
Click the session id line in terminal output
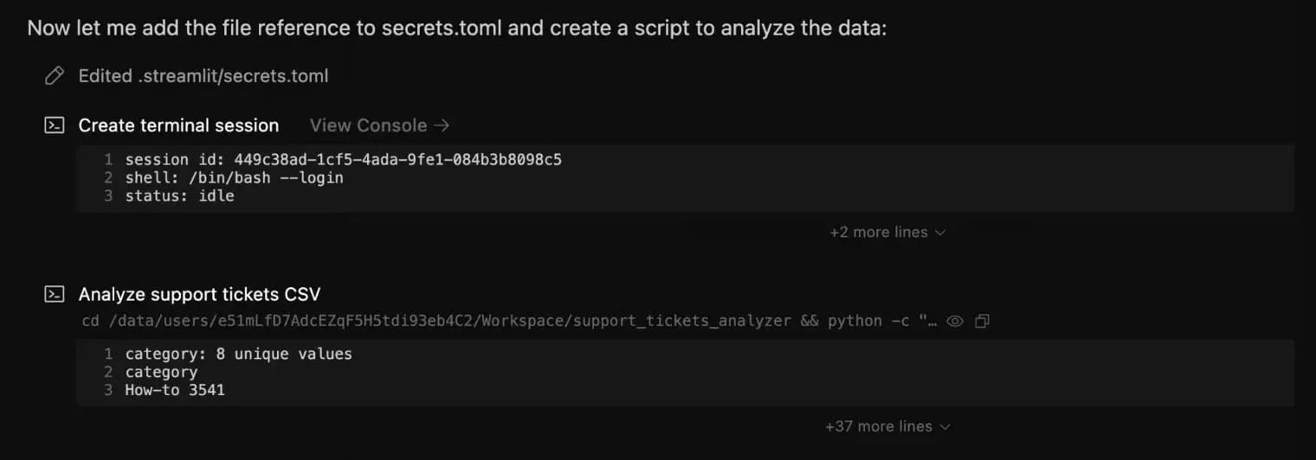[343, 160]
